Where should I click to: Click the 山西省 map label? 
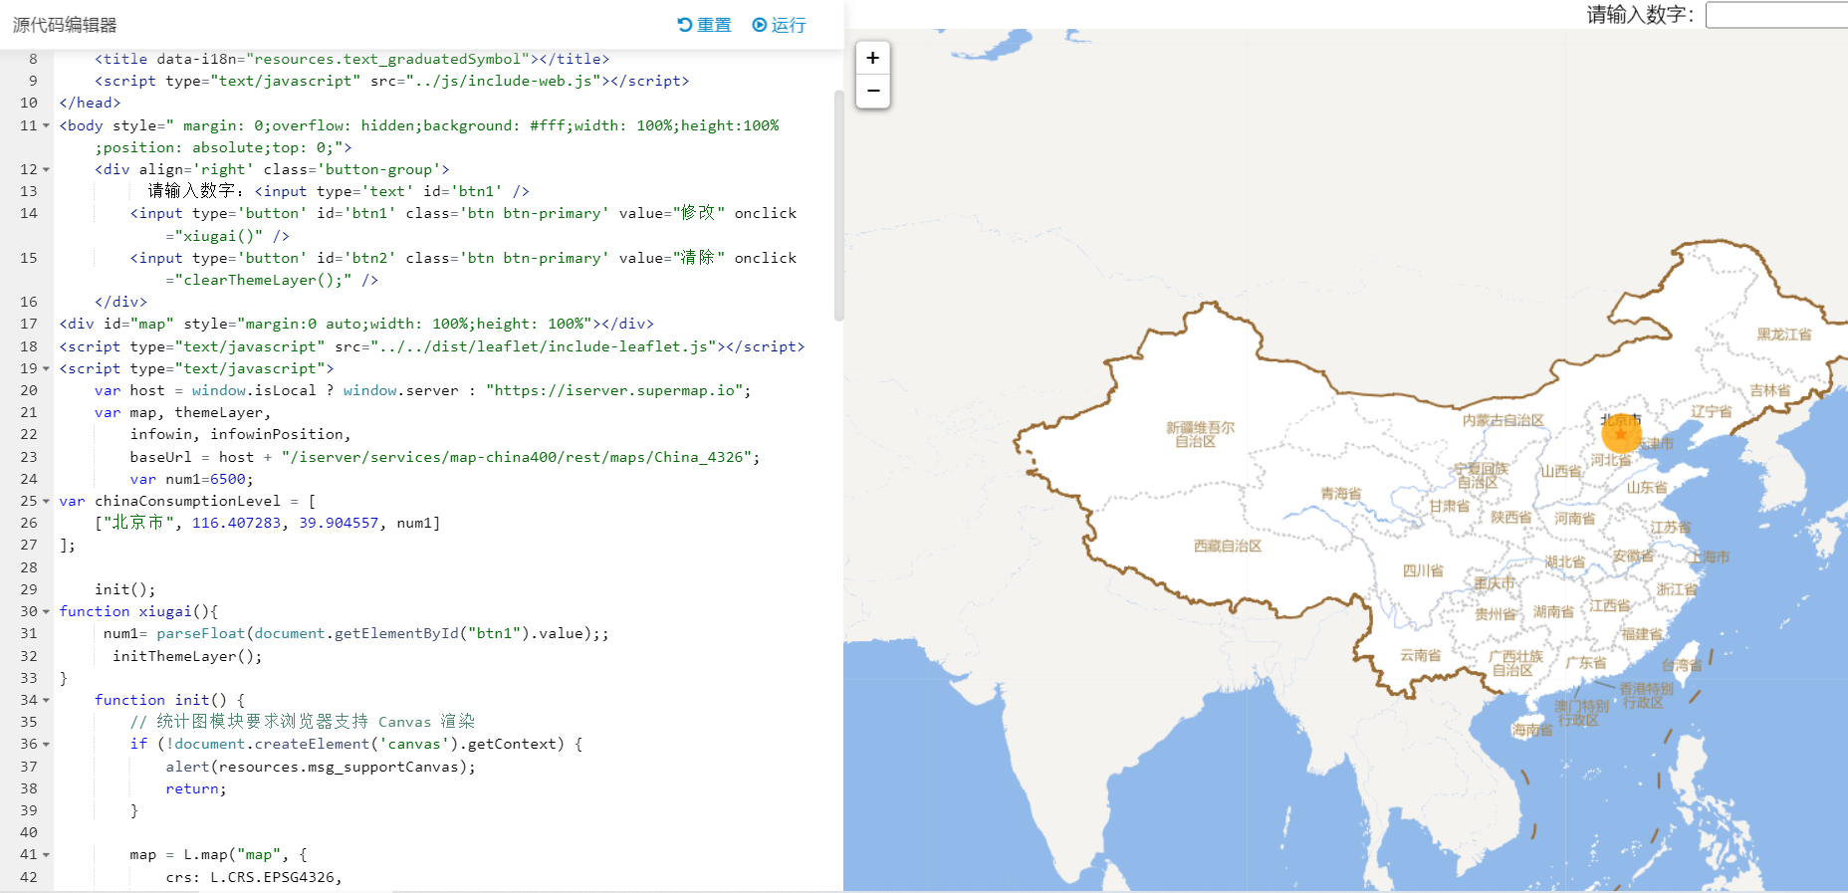click(1561, 471)
